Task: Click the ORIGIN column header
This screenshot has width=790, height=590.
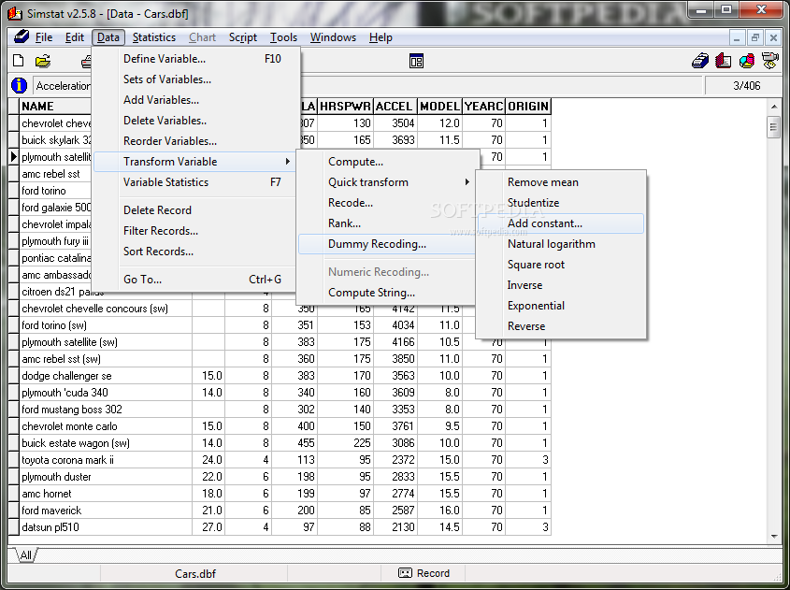Action: tap(528, 107)
